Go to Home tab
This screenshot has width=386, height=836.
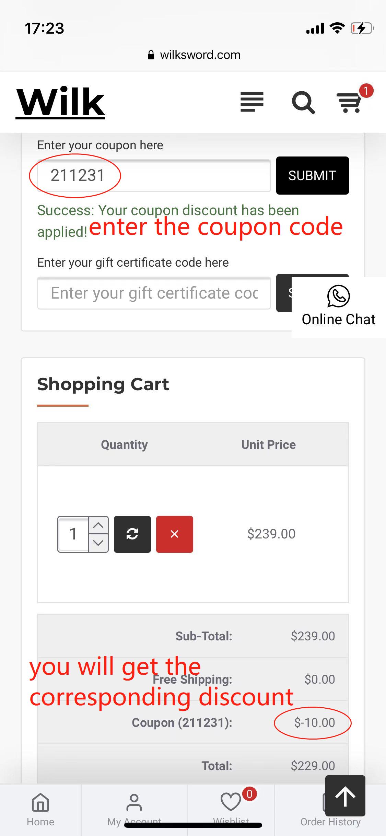[x=40, y=810]
